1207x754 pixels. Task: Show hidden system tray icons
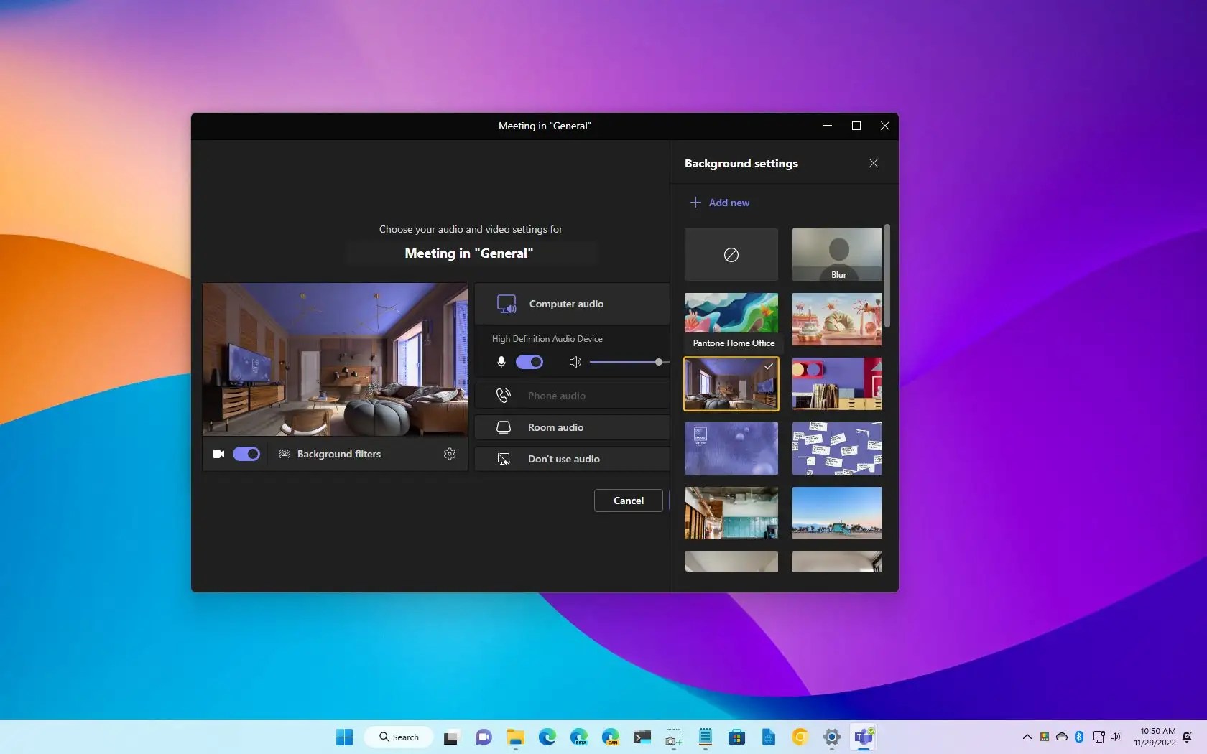click(1027, 737)
